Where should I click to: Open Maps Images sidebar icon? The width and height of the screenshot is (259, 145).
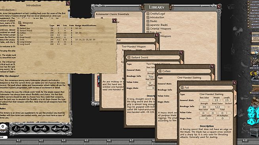(x=255, y=50)
